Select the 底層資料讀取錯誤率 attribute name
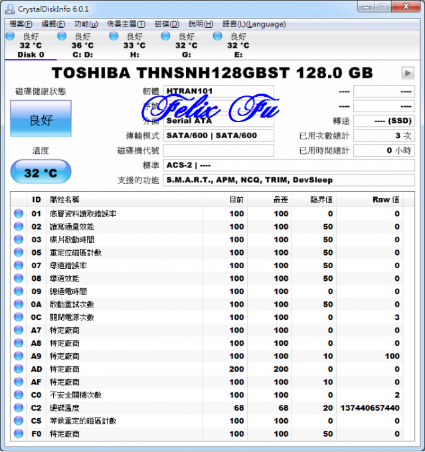Image resolution: width=425 pixels, height=452 pixels. pyautogui.click(x=83, y=214)
